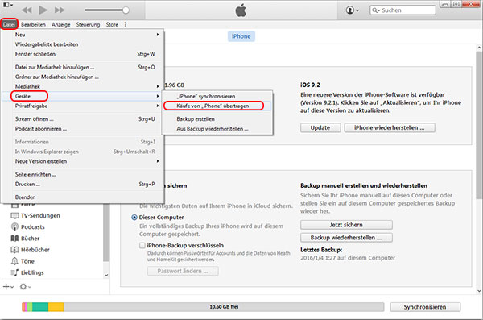Choose Wiedergabeliste bearbeiten
483x320 pixels.
(x=82, y=44)
